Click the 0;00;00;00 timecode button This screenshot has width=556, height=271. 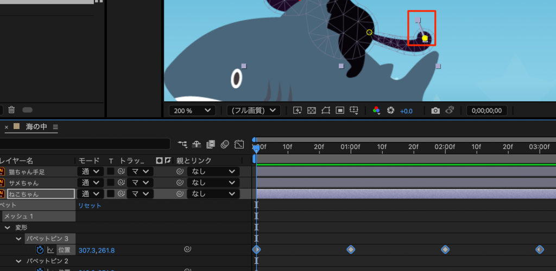point(486,111)
